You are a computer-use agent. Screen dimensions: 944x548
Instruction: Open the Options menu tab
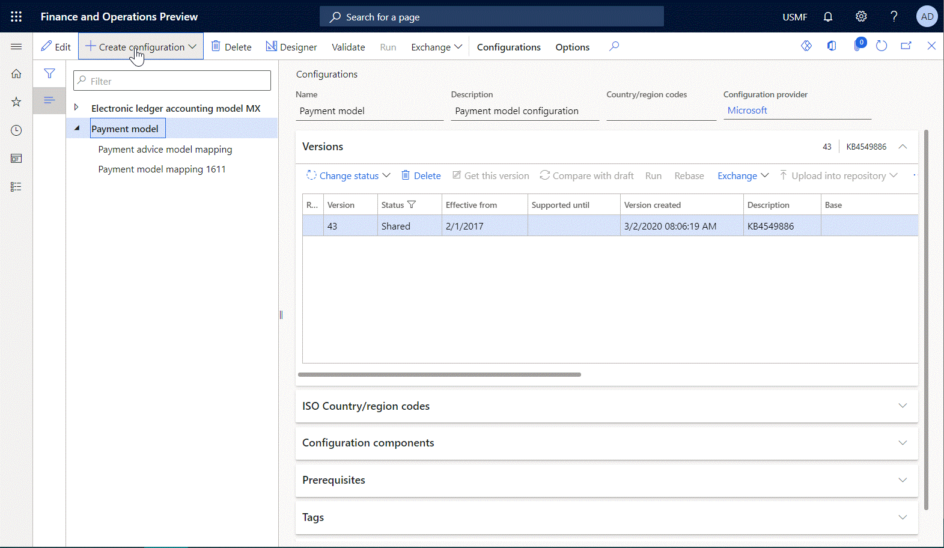(x=572, y=47)
